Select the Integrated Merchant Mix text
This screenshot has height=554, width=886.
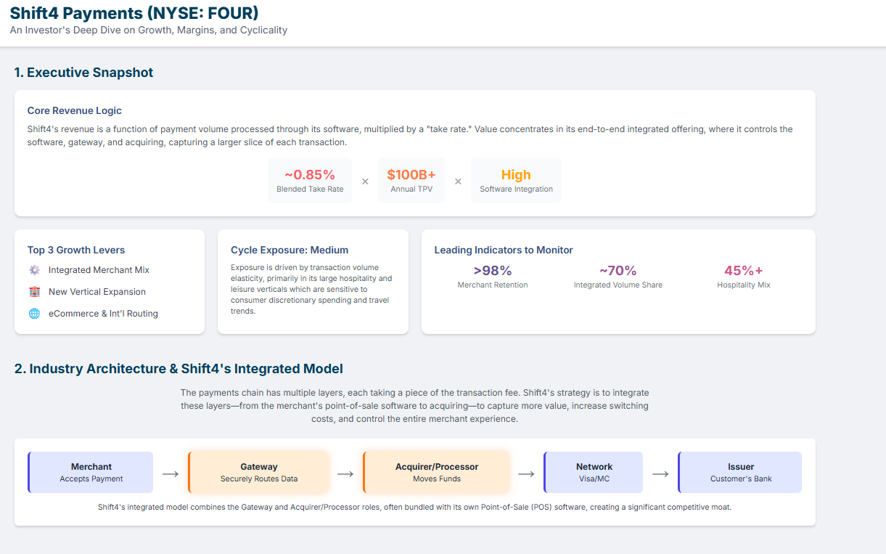[99, 270]
